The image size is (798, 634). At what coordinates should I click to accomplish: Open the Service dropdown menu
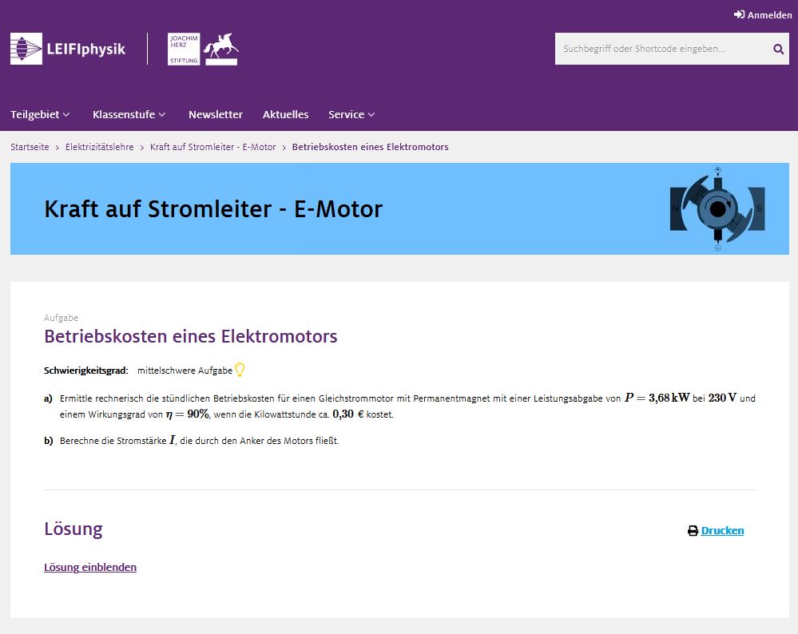point(351,114)
